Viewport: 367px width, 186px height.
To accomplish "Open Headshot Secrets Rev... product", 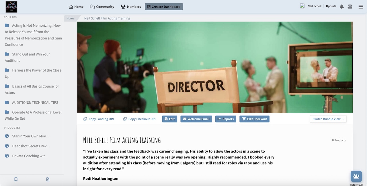I will [x=31, y=146].
